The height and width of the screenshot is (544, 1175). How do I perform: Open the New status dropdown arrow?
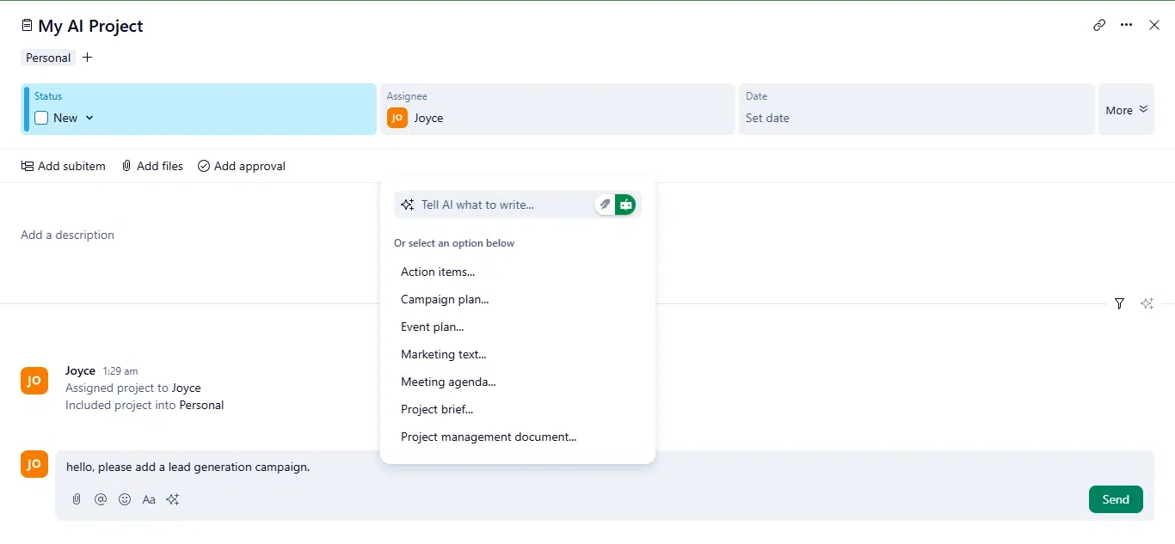89,118
